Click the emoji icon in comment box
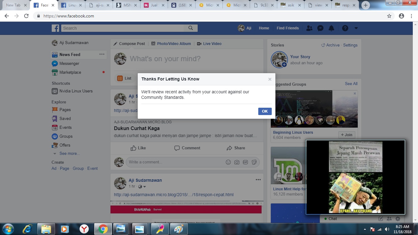The height and width of the screenshot is (235, 418). (x=228, y=162)
